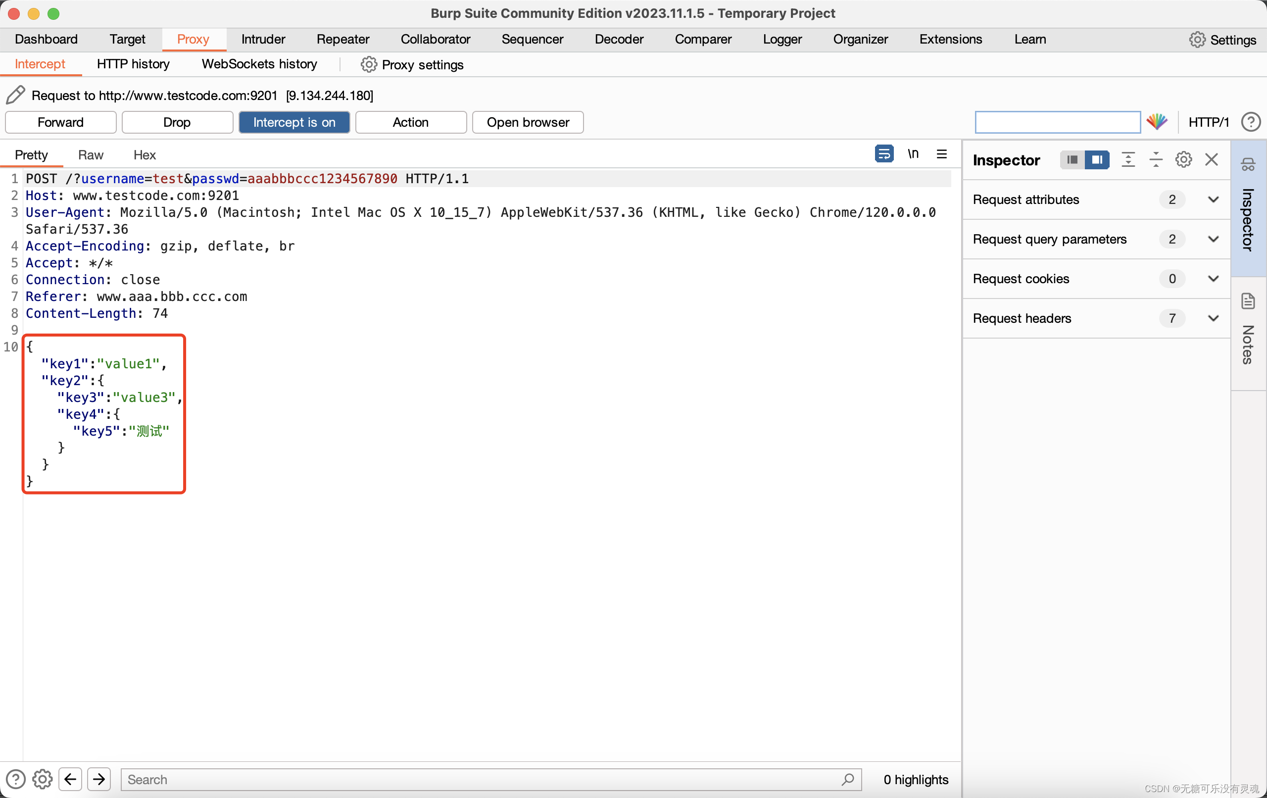Click the Content-Length: 74 header line
1267x798 pixels.
(x=97, y=314)
